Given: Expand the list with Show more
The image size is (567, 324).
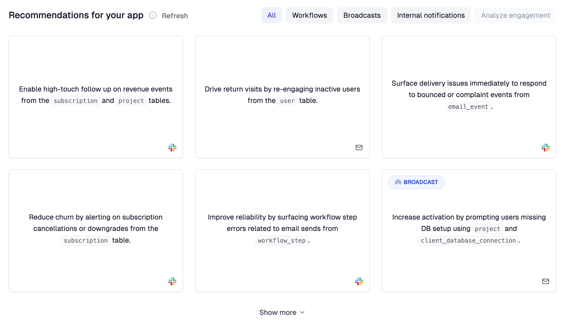Looking at the screenshot, I should [278, 312].
